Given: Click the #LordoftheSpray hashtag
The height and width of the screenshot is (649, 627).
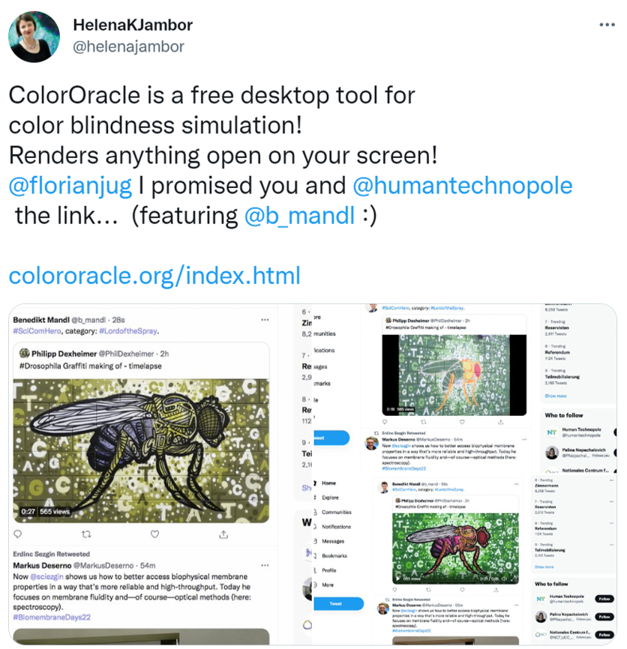Looking at the screenshot, I should [x=128, y=331].
